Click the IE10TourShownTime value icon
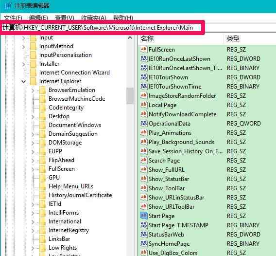This screenshot has width=276, height=256. point(144,87)
